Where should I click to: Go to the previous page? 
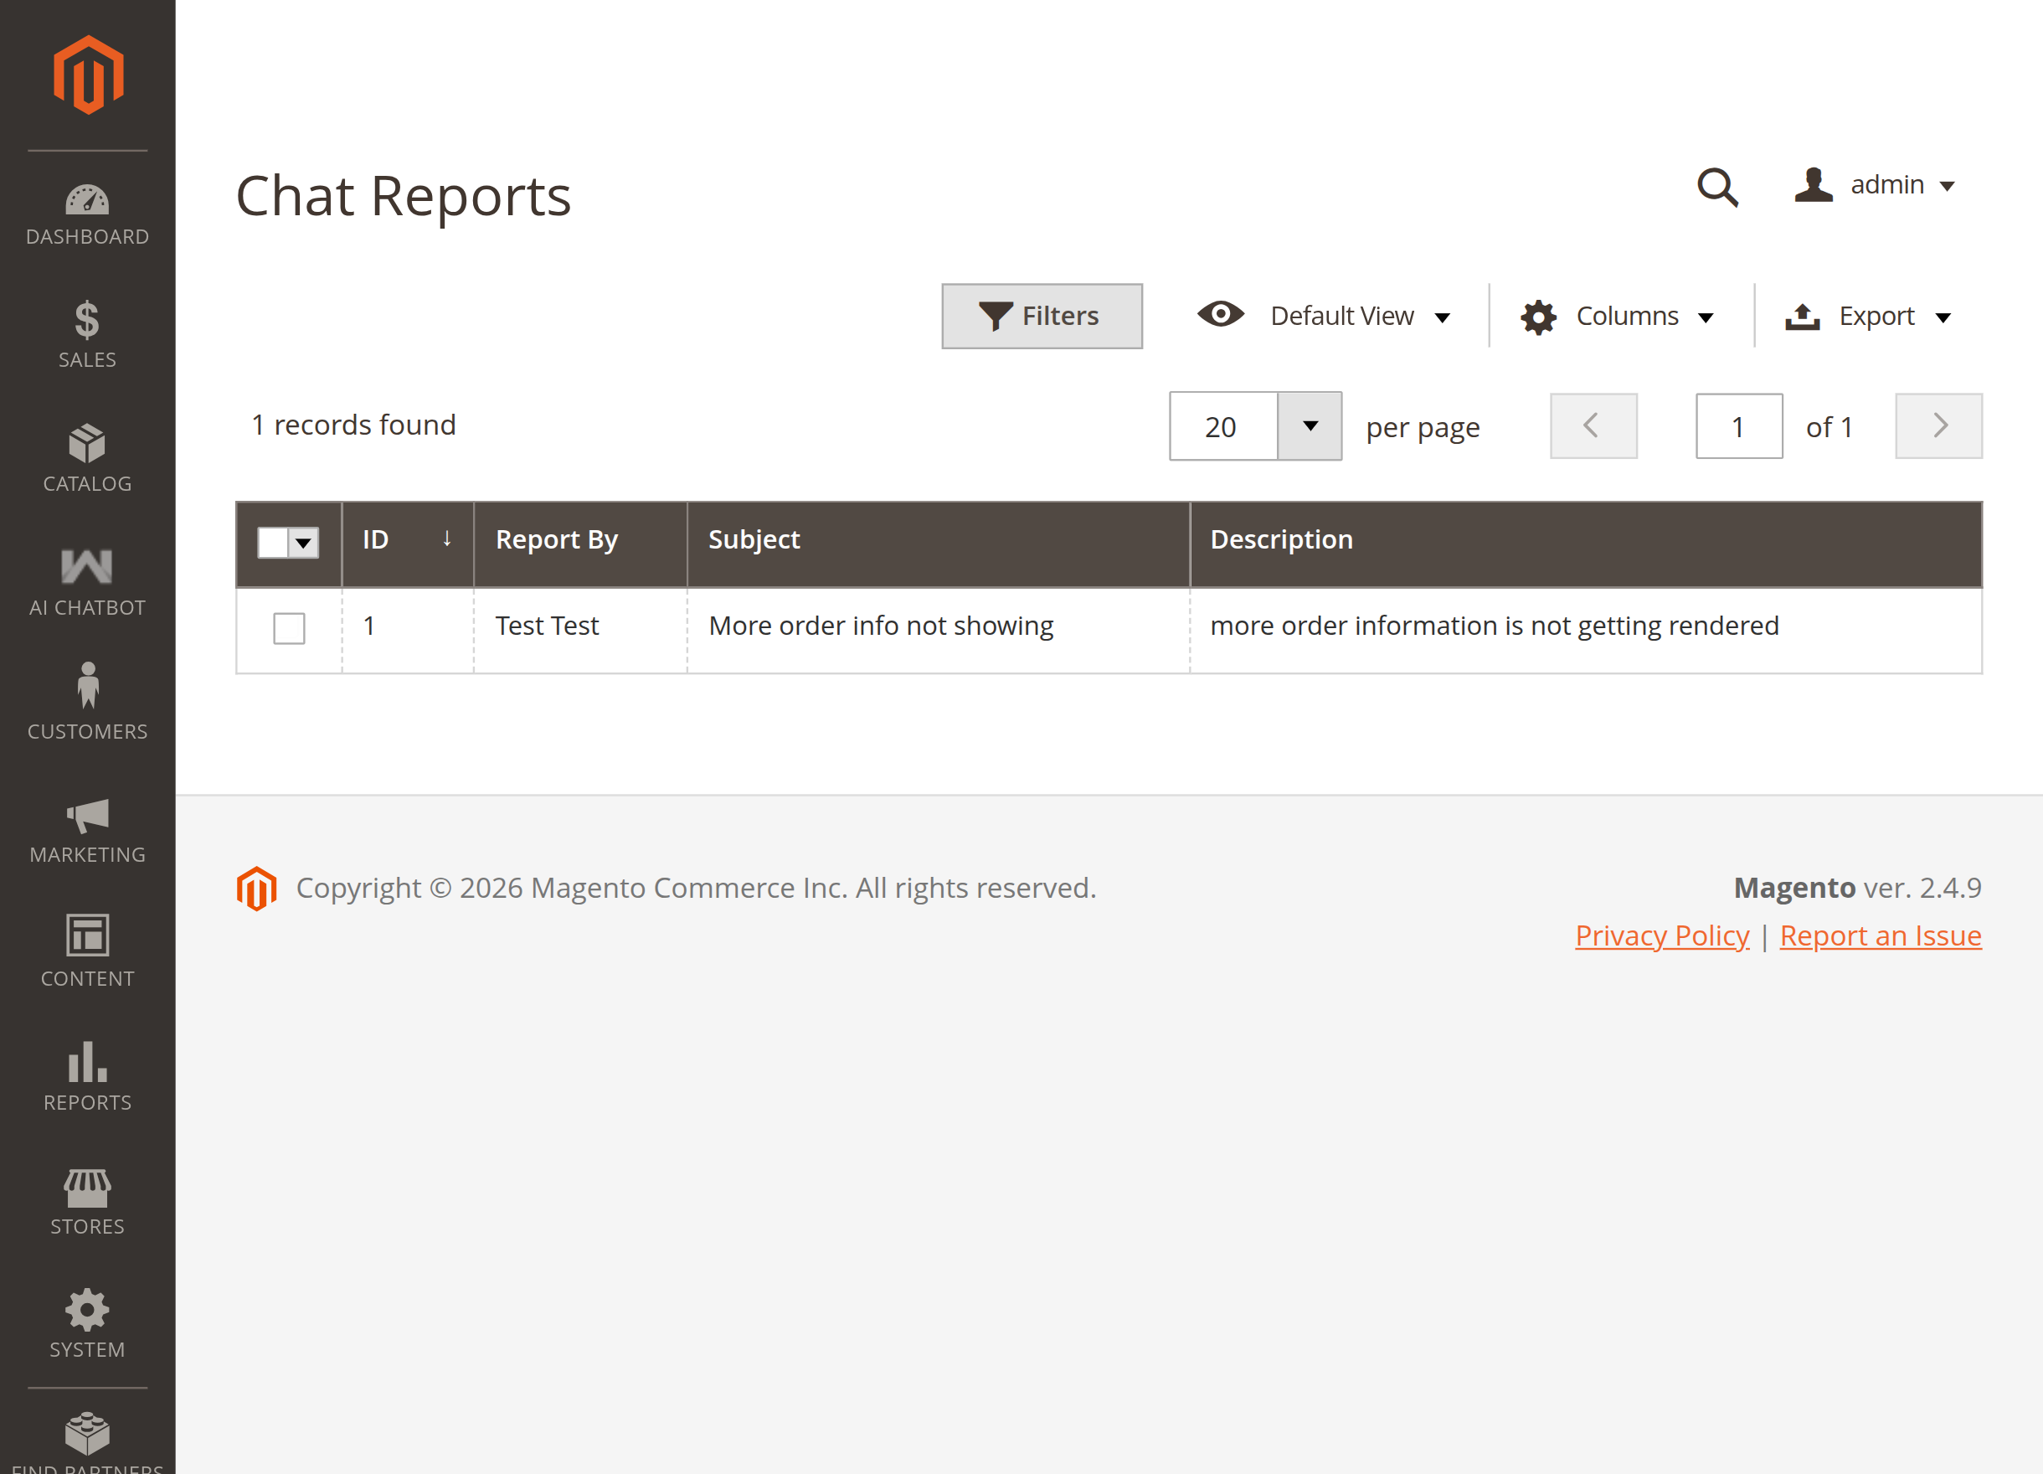pyautogui.click(x=1593, y=426)
